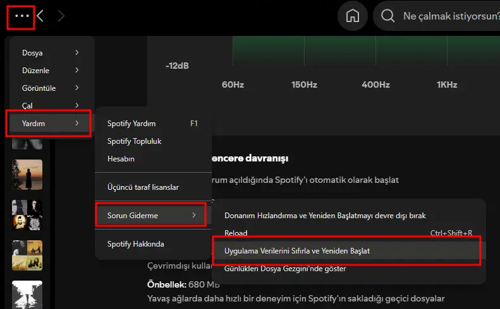500x309 pixels.
Task: Click the Önbellek: 680 MB text
Action: point(184,284)
